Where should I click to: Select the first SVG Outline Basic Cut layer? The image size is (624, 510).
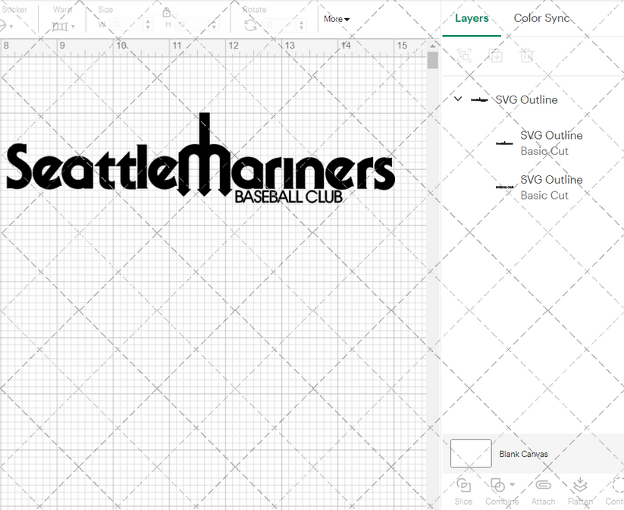tap(551, 143)
